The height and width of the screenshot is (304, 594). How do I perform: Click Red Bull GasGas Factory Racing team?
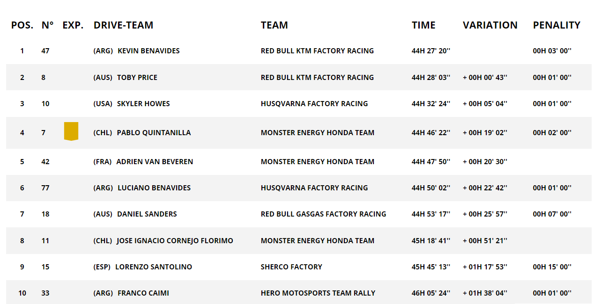tap(324, 214)
